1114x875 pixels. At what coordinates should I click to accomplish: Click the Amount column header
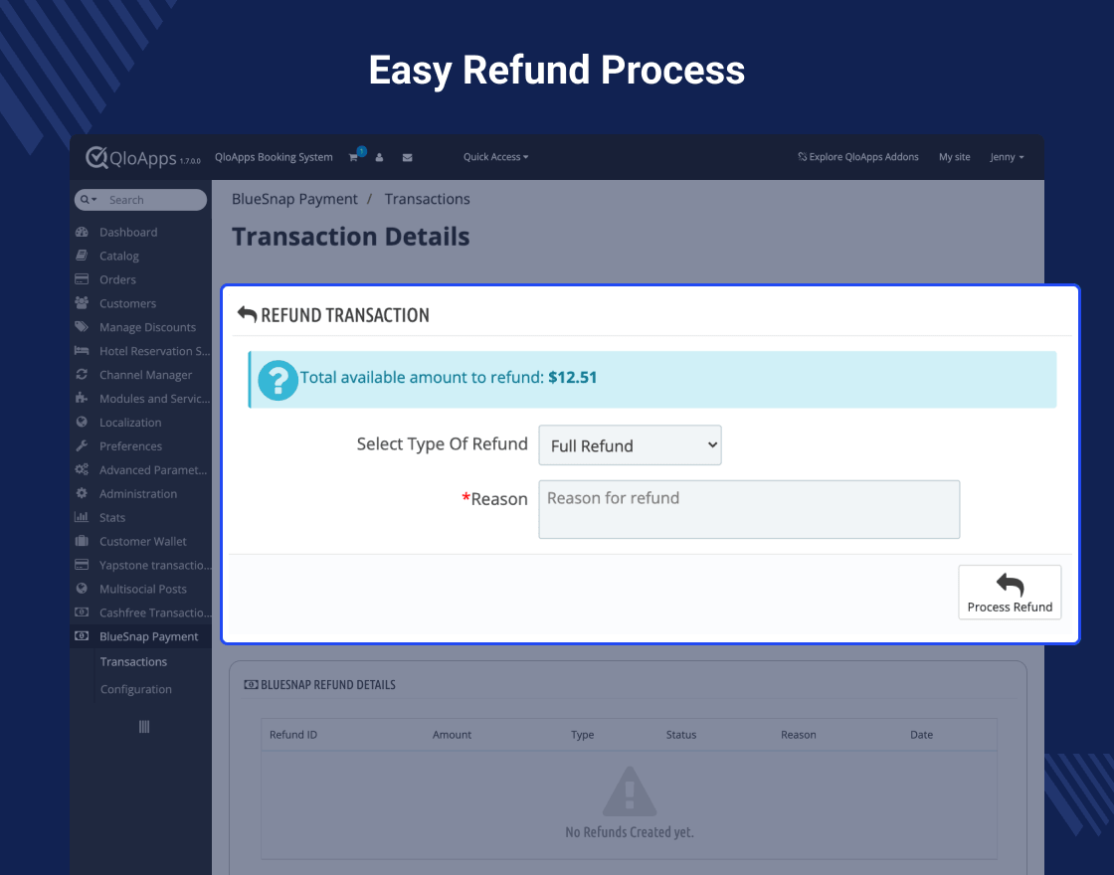tap(452, 735)
